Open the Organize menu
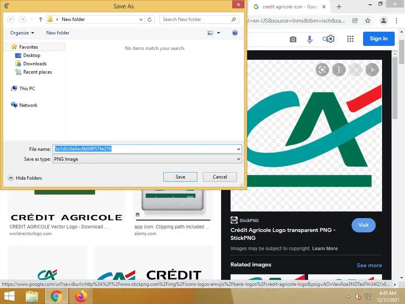405x304 pixels. pyautogui.click(x=22, y=33)
